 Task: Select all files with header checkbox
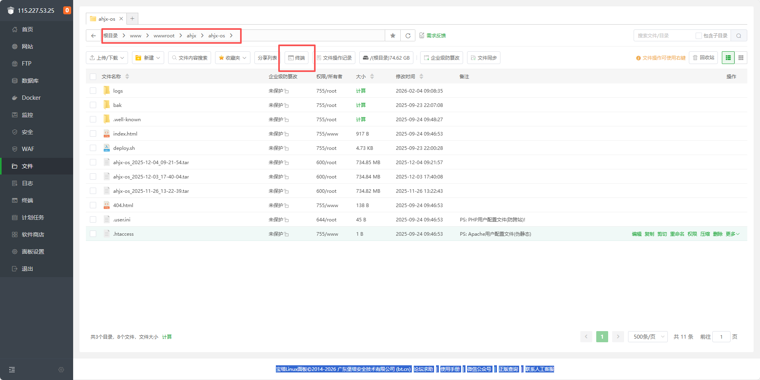point(93,77)
